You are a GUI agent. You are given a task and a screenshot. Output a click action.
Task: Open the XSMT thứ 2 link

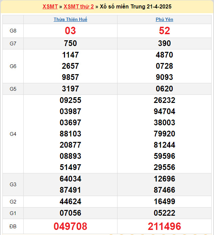click(79, 6)
